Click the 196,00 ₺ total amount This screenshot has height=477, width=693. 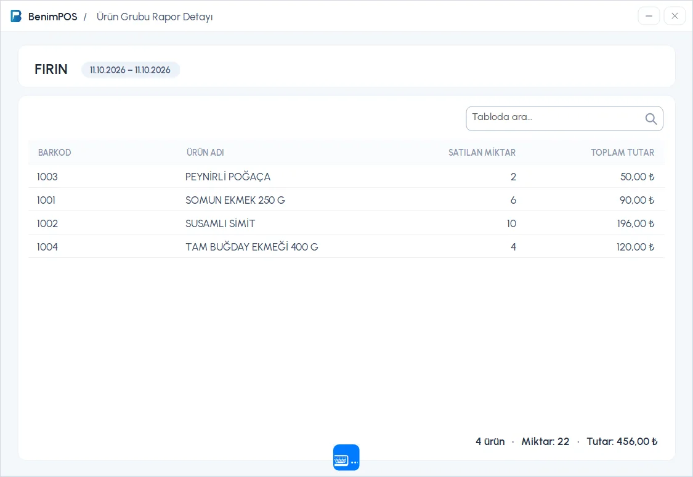(x=636, y=223)
